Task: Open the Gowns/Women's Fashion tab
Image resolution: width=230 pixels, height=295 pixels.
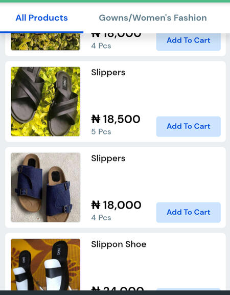Action: (x=153, y=18)
